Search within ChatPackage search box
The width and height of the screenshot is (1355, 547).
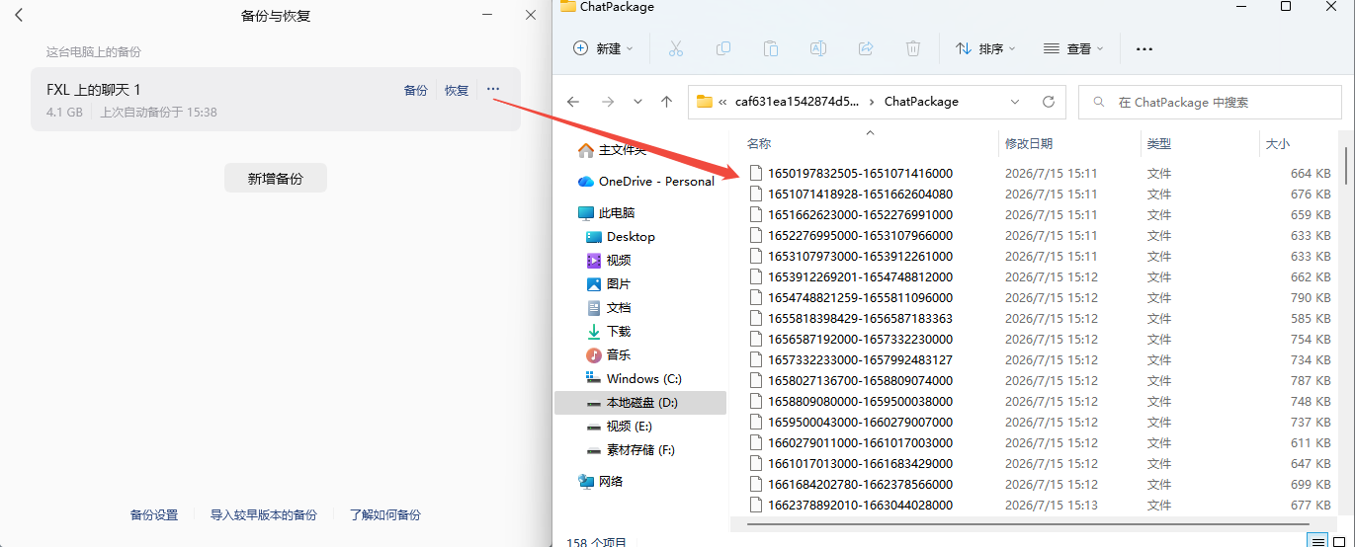1210,102
